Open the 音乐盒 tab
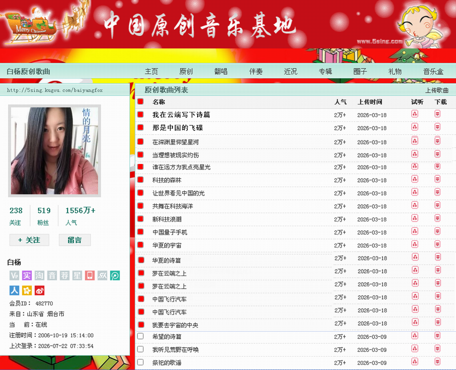 pos(433,71)
